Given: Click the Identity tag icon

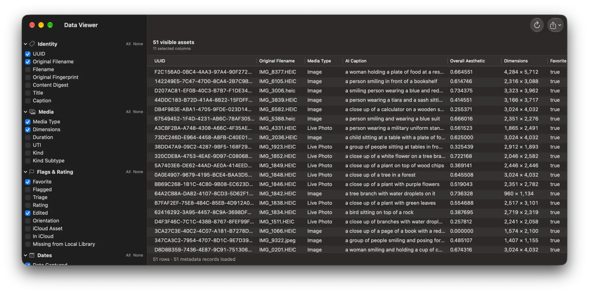Looking at the screenshot, I should tap(32, 44).
